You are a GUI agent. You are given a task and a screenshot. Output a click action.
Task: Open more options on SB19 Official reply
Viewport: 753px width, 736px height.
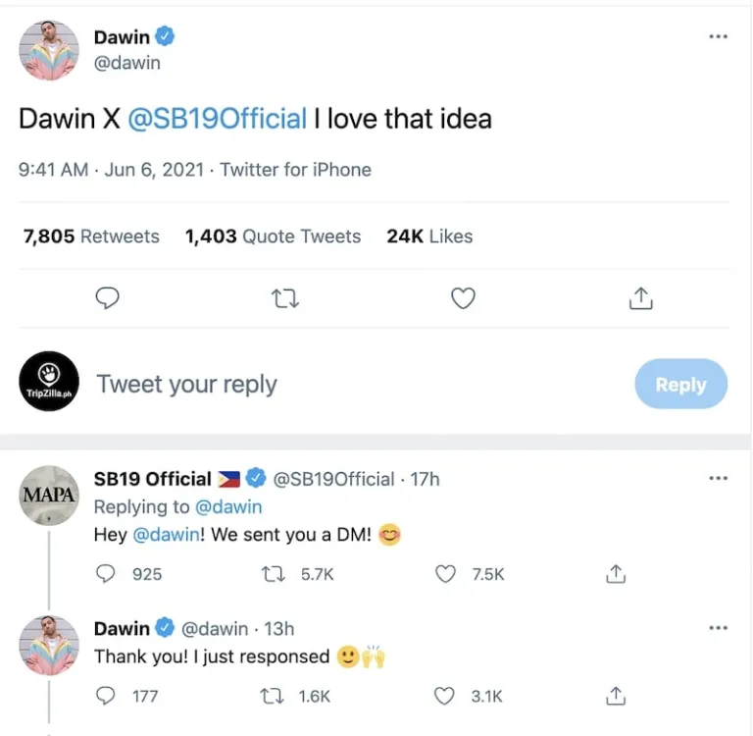pyautogui.click(x=718, y=479)
